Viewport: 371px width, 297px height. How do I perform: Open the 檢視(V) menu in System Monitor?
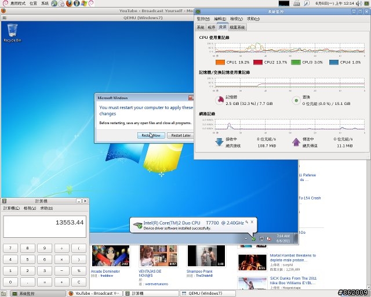237,19
